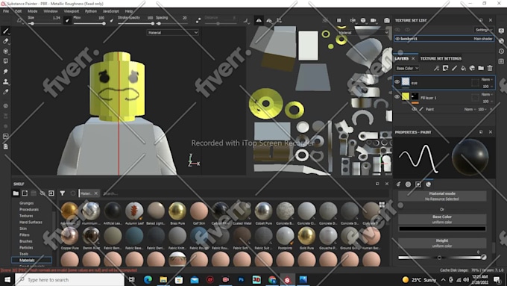Select Grunges category in Shelf

click(27, 203)
